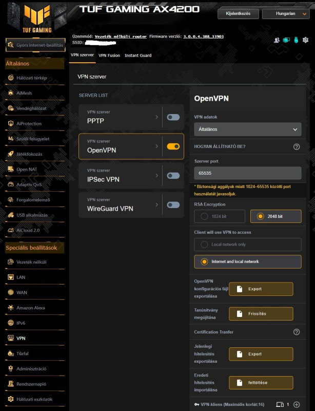Select 1024 bit RSA encryption

pos(220,216)
